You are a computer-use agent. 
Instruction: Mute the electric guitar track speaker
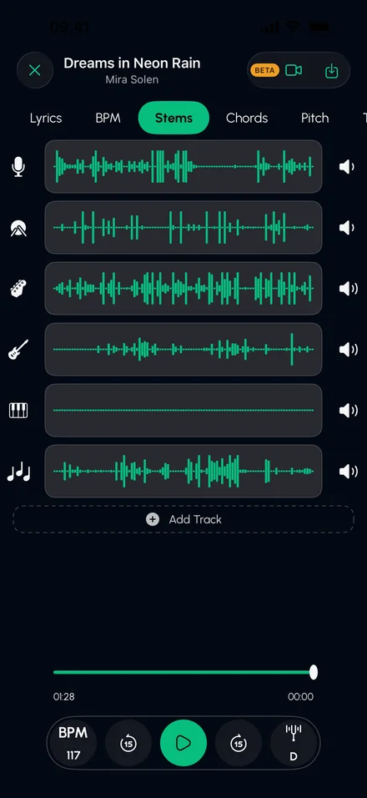[348, 350]
